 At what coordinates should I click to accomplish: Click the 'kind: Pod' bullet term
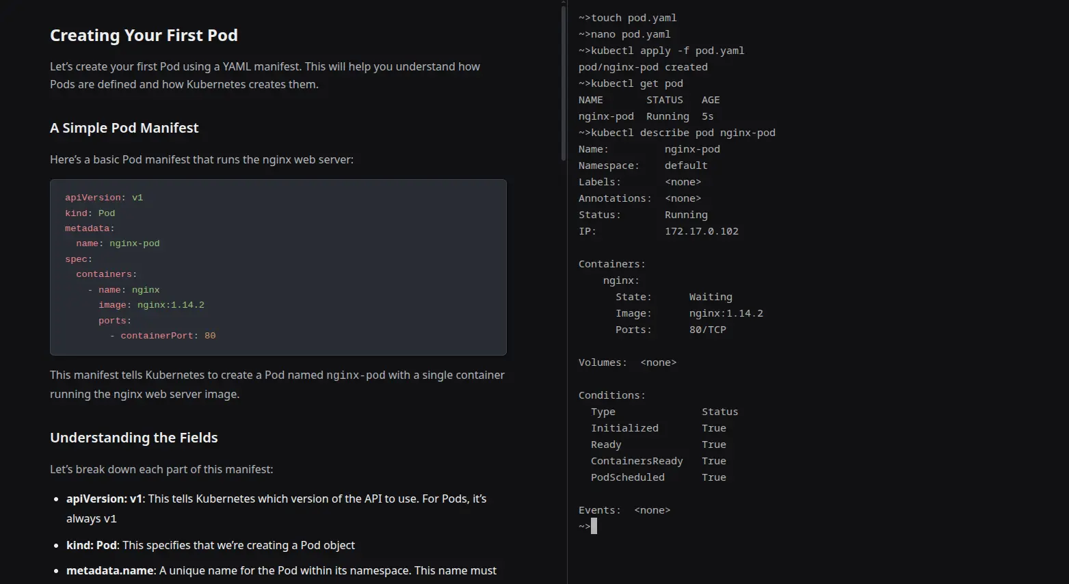92,546
